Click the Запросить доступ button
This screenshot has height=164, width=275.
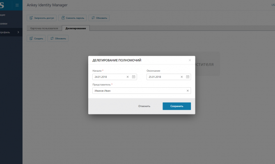pos(41,18)
